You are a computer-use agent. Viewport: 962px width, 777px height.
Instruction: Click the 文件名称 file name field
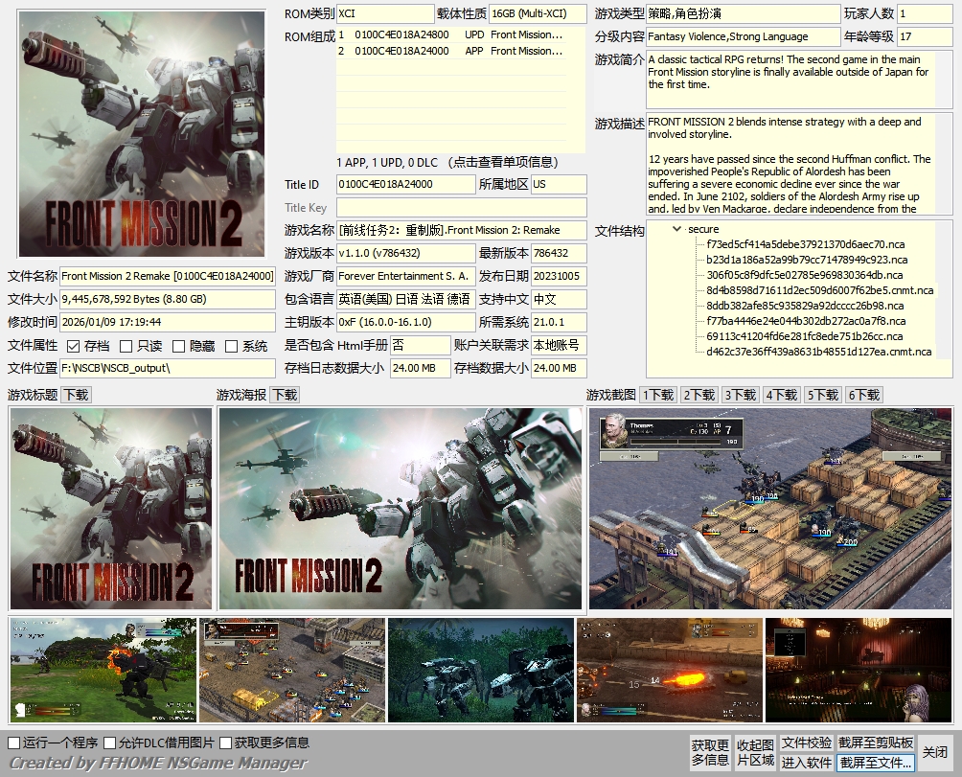pos(168,277)
